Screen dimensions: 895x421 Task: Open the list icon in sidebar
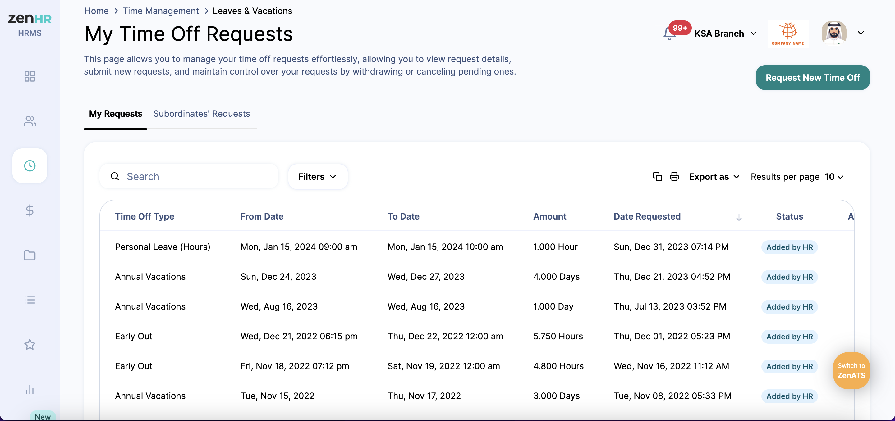tap(30, 300)
